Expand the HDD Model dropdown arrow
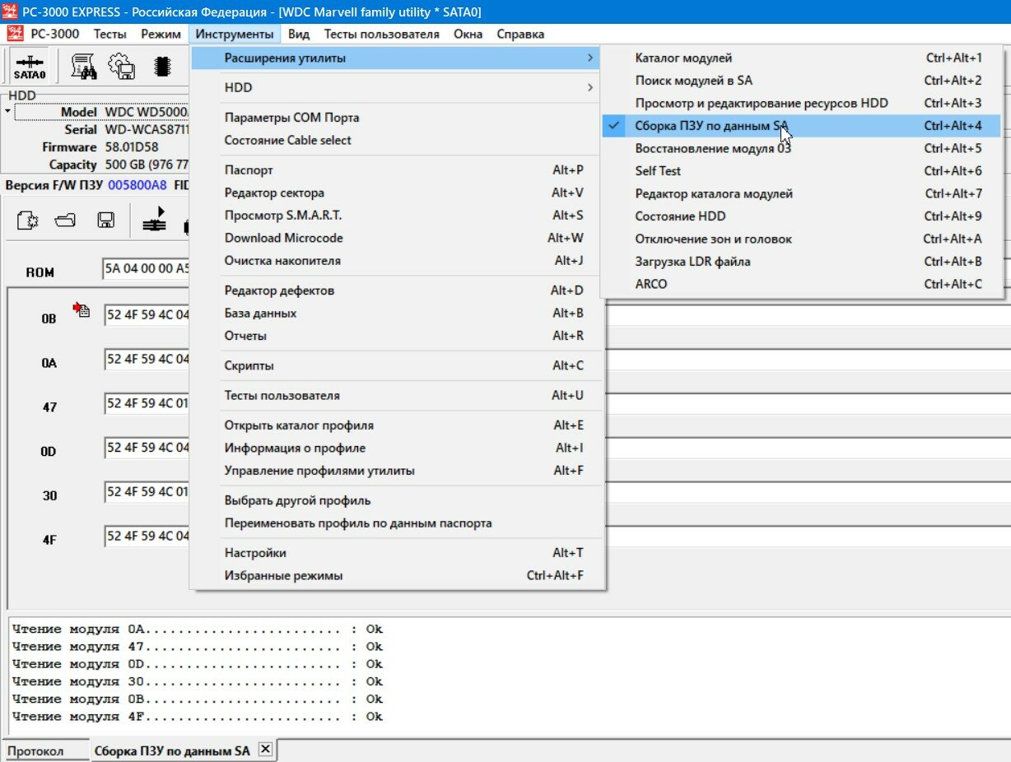 (8, 112)
